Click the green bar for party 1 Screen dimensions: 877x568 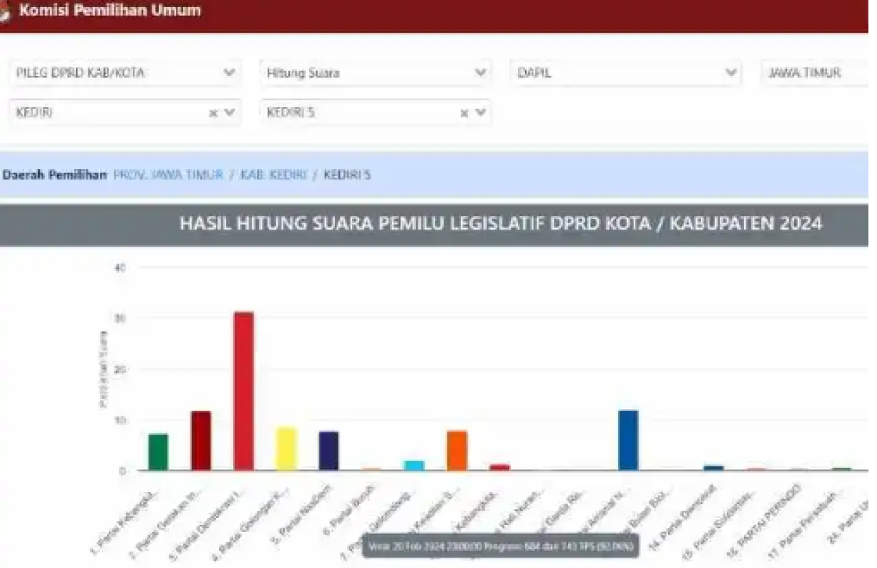point(158,452)
